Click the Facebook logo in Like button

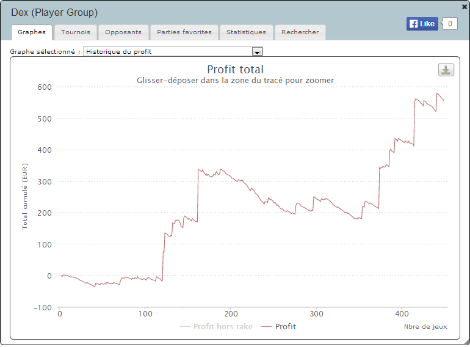(x=414, y=24)
